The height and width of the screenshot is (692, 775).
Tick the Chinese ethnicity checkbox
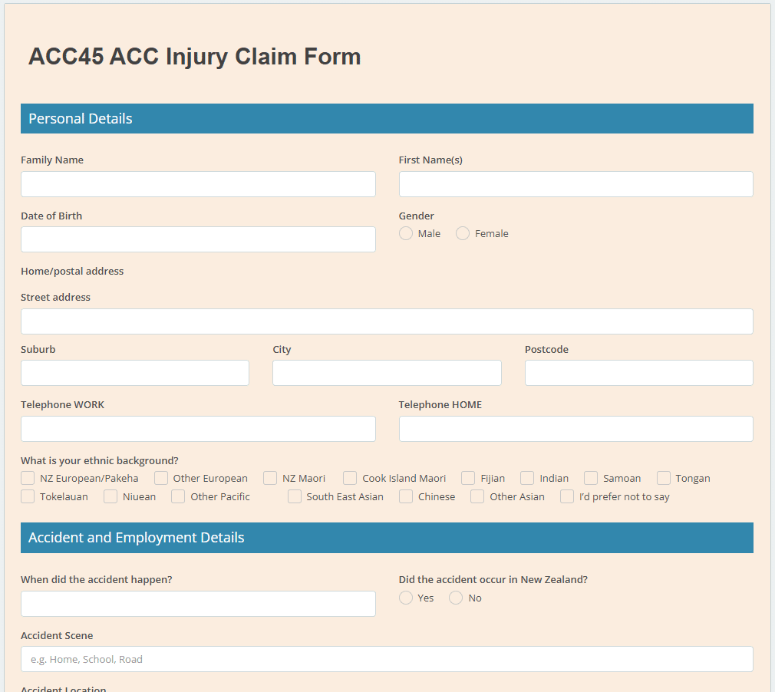tap(406, 496)
